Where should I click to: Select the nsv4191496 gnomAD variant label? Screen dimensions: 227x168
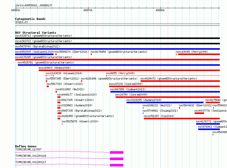(109, 79)
